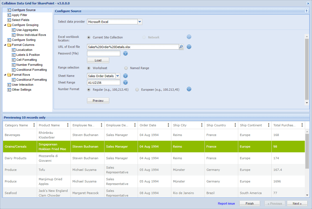
Task: Open column menu for Total Purchase column
Action: 302,125
